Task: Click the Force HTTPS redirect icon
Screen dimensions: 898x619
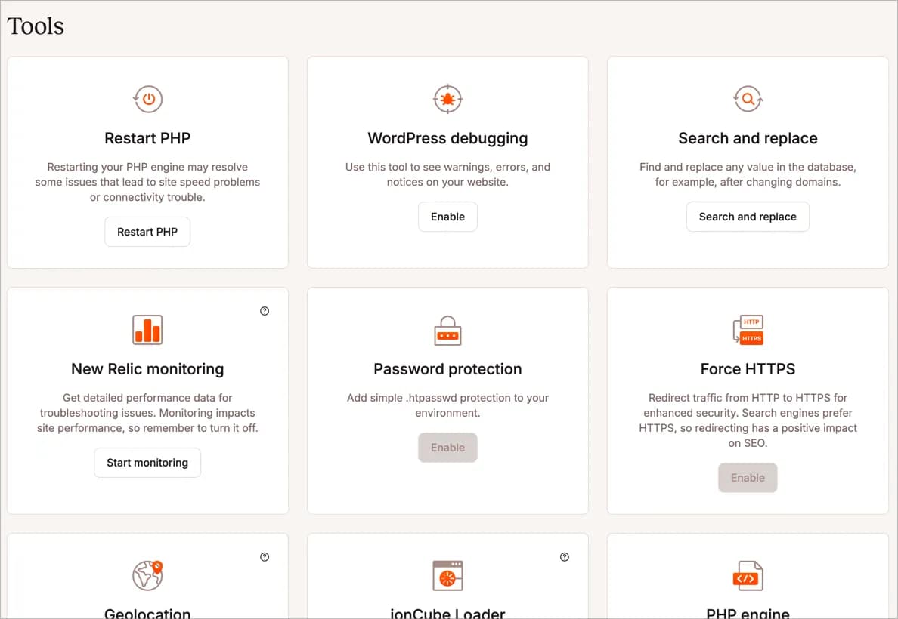Action: [x=748, y=330]
